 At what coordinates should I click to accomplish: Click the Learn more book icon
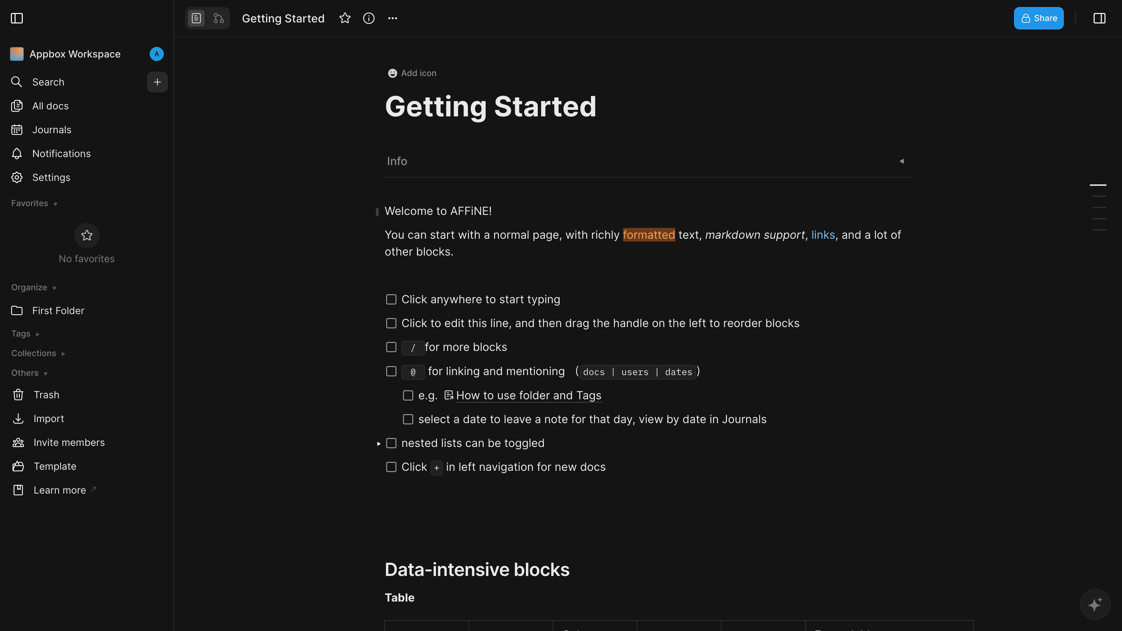[x=18, y=490]
